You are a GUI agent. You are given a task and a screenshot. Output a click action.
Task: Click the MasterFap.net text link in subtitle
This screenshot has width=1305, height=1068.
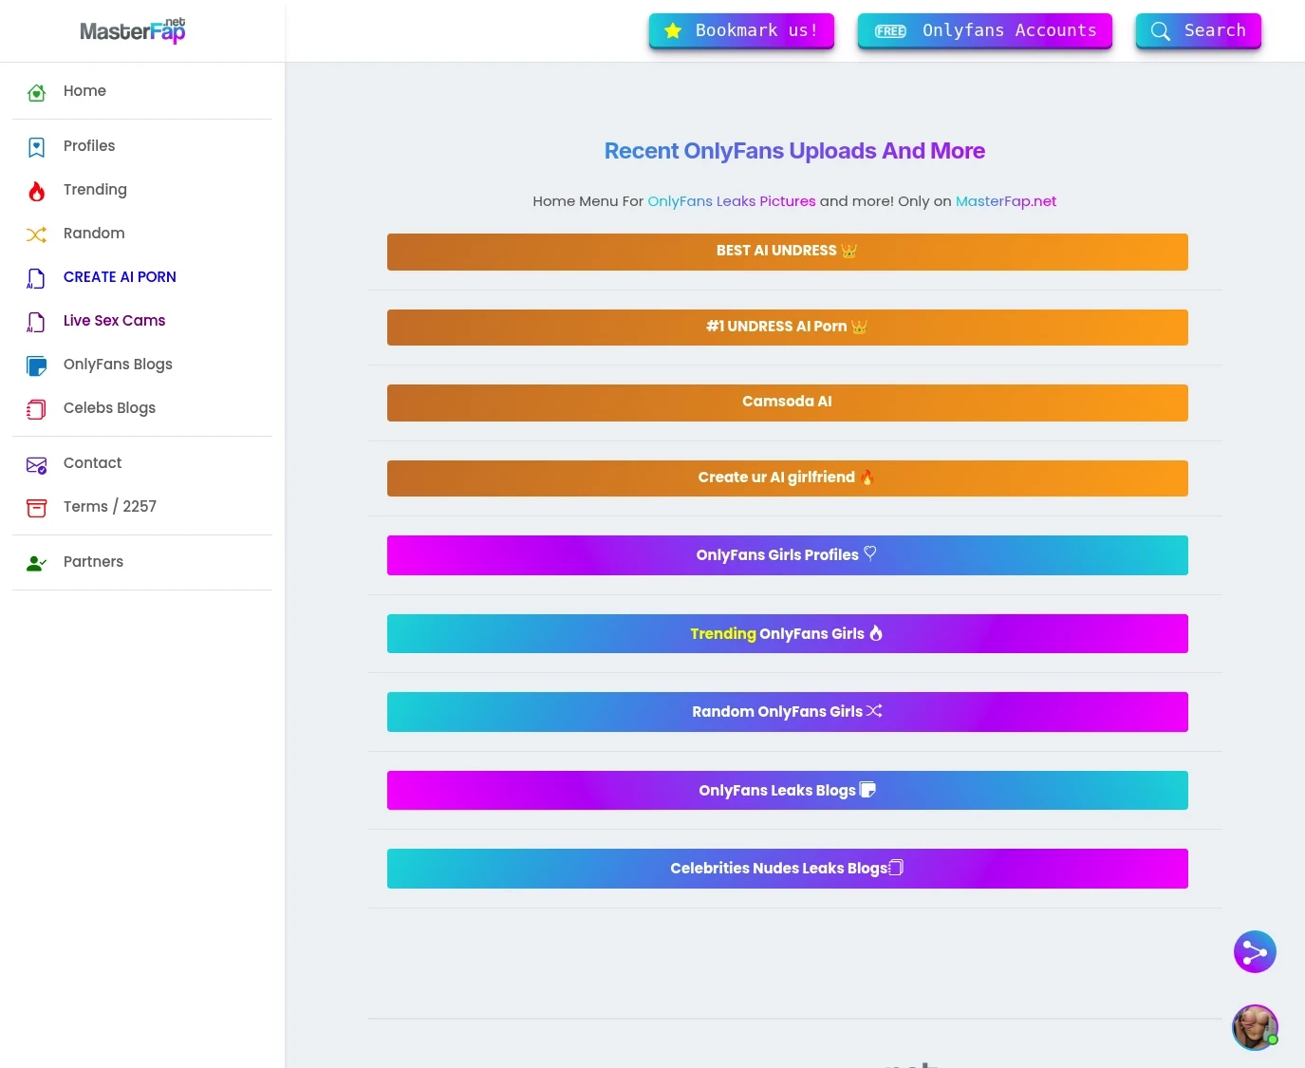coord(1006,201)
